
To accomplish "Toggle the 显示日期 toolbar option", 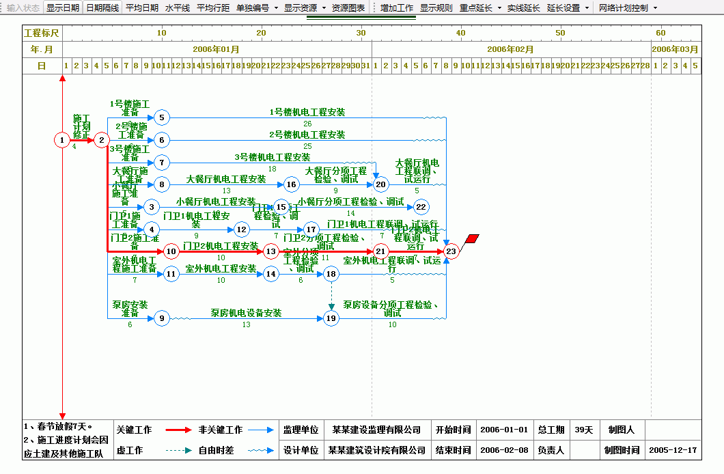I will [63, 8].
